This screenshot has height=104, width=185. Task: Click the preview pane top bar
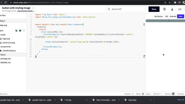point(165,21)
